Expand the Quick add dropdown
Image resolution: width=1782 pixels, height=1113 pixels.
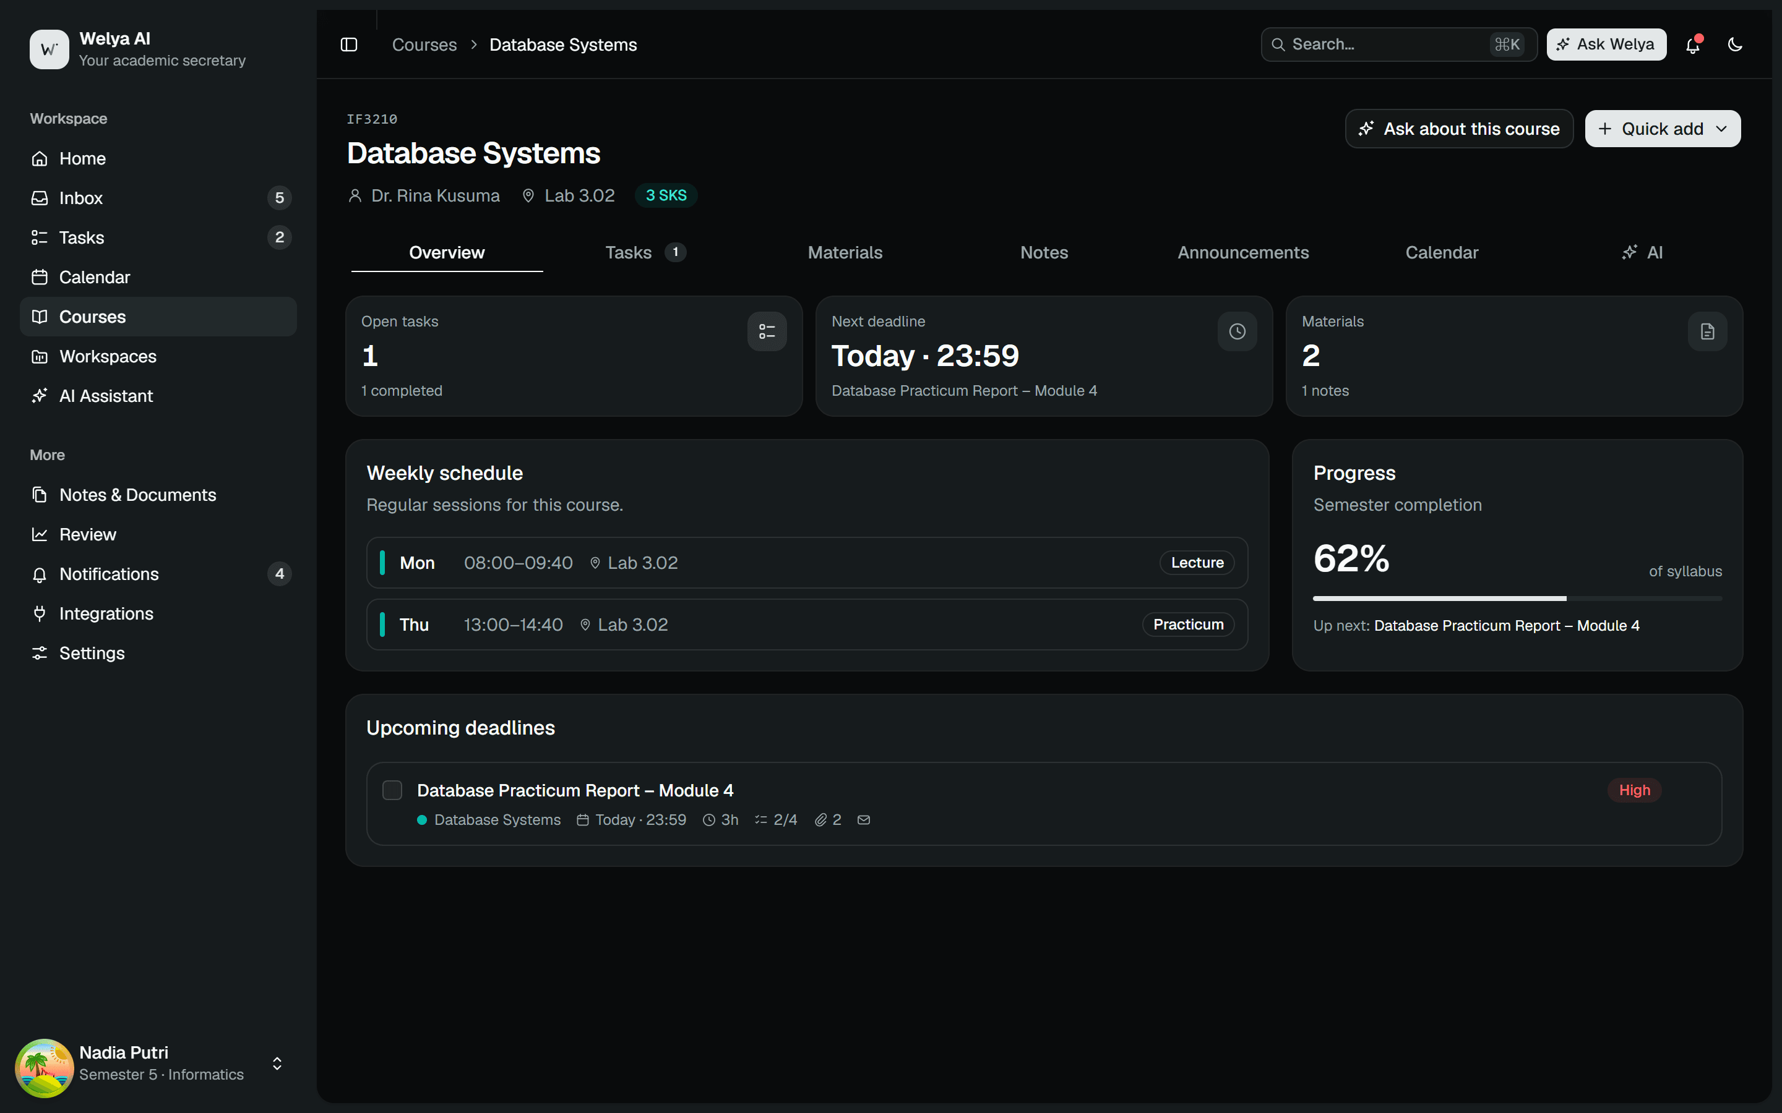[x=1663, y=129]
